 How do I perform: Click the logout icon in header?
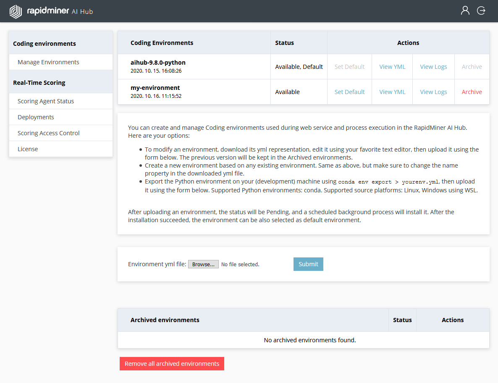click(x=481, y=10)
